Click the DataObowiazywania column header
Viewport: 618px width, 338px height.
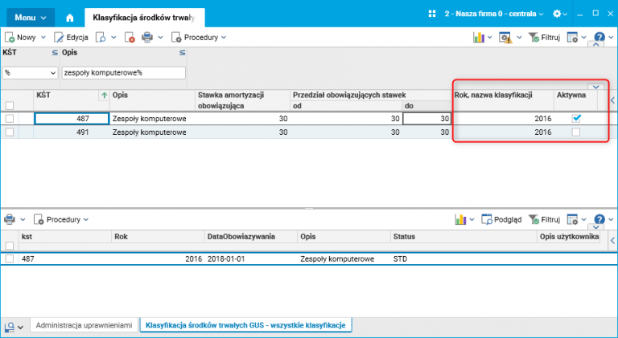[251, 237]
